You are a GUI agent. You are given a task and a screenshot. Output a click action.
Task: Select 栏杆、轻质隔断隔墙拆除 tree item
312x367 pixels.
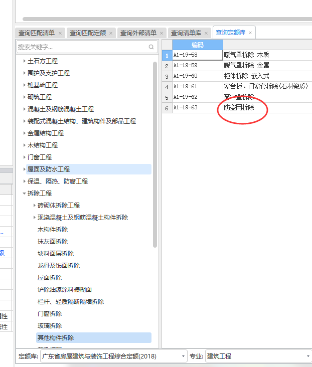click(71, 301)
